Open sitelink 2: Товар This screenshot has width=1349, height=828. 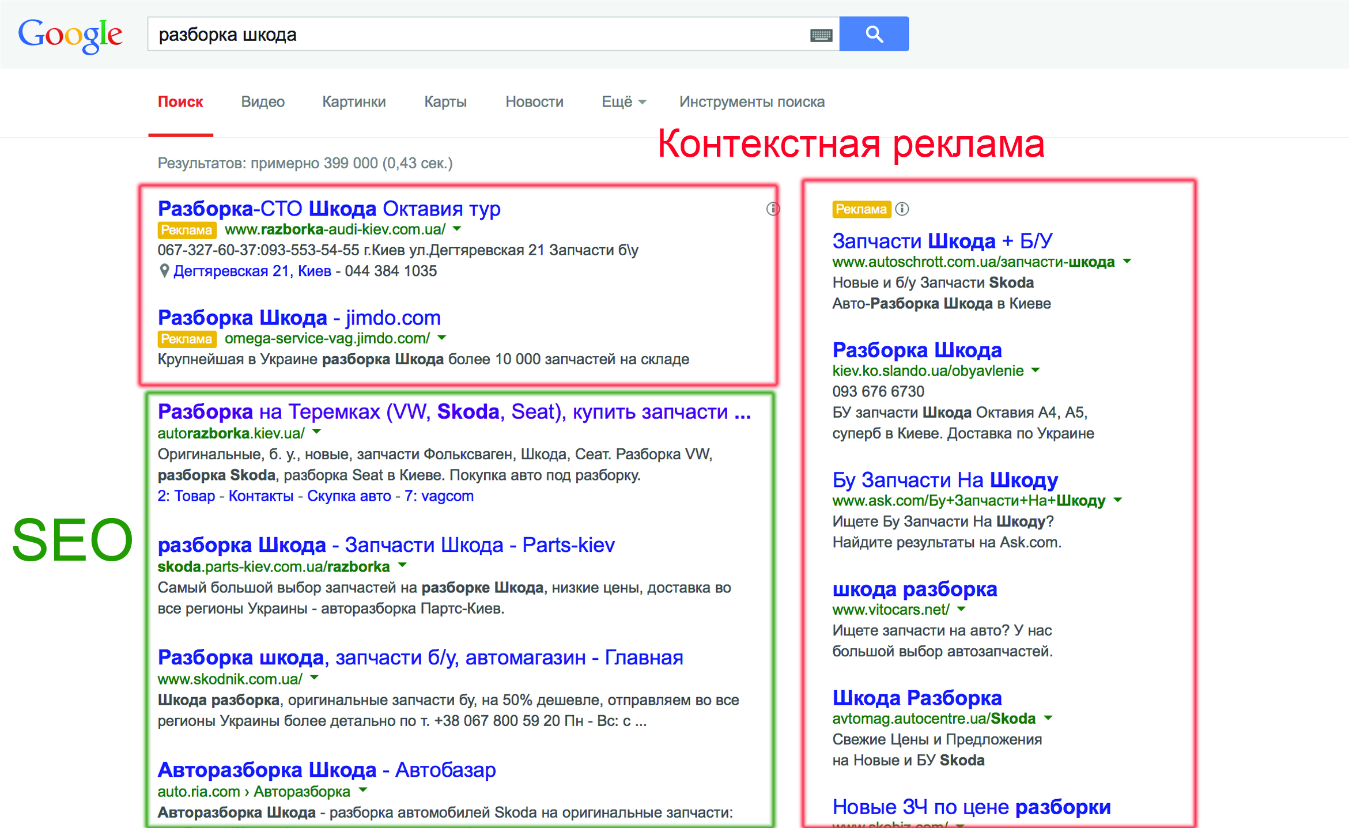186,496
